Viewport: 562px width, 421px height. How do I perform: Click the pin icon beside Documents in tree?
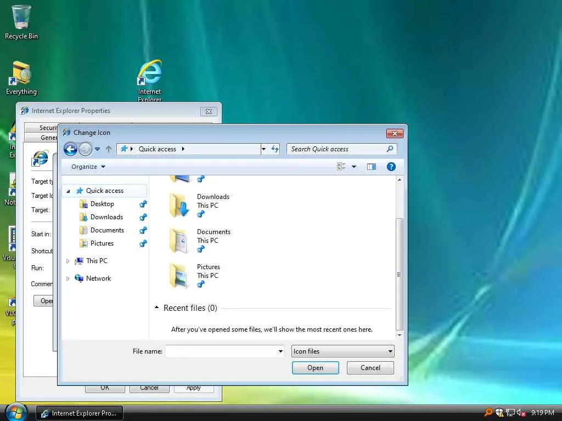coord(143,230)
